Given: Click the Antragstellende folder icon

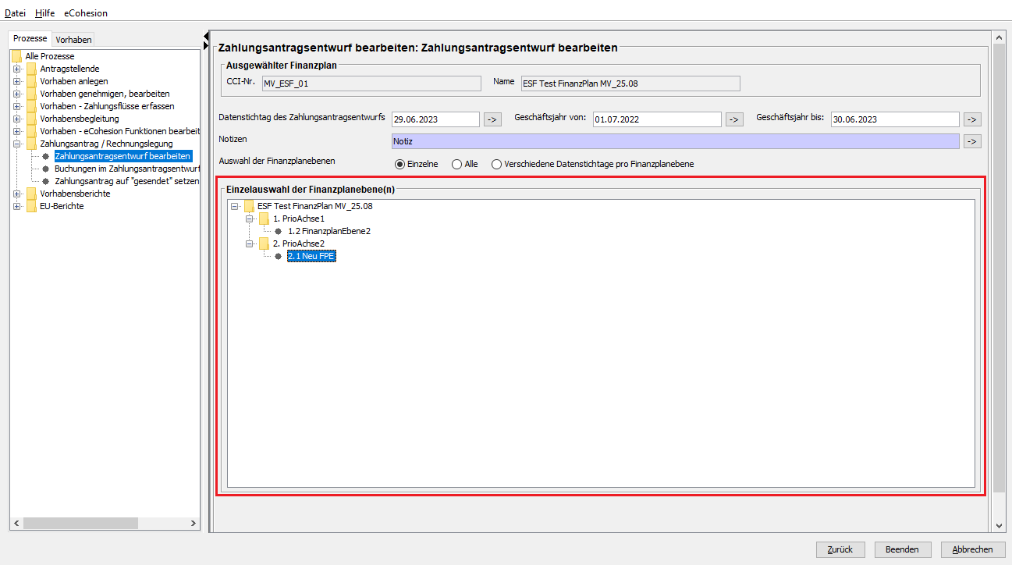Looking at the screenshot, I should coord(31,69).
